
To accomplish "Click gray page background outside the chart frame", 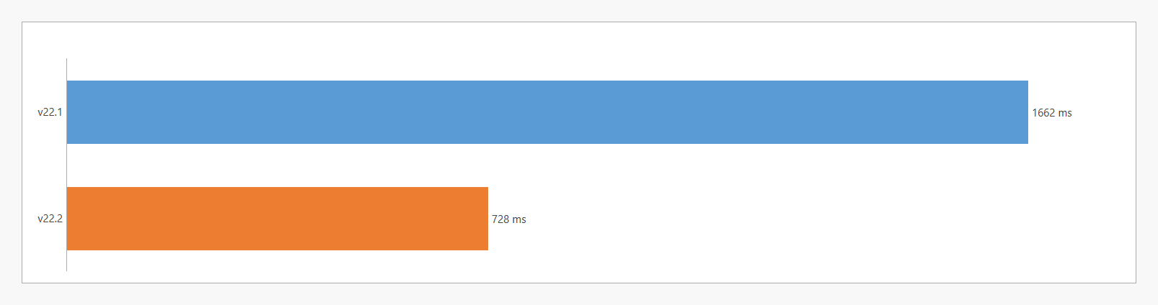I will 577,295.
